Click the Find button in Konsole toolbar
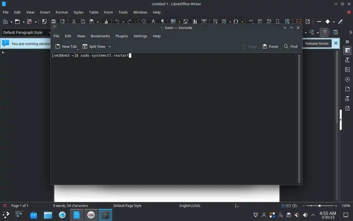Image resolution: width=353 pixels, height=221 pixels. tap(291, 46)
